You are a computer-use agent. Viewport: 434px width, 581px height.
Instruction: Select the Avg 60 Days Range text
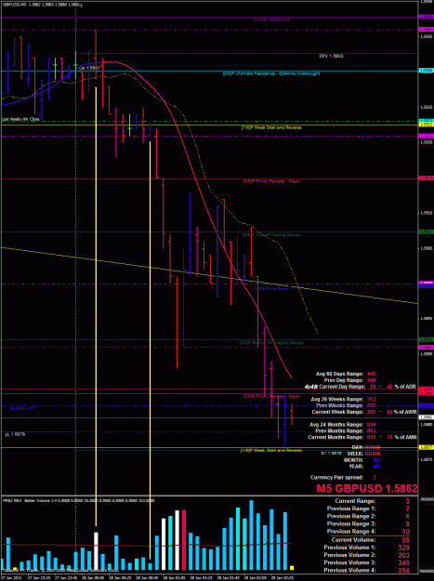pyautogui.click(x=339, y=374)
